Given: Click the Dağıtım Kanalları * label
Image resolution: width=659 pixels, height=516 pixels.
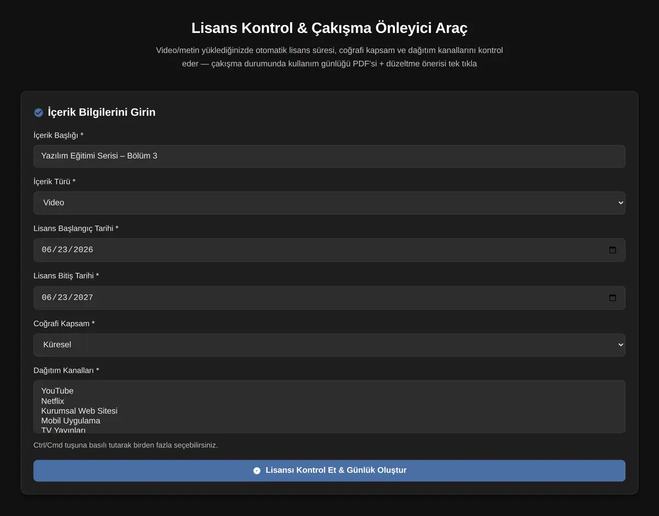Looking at the screenshot, I should [x=66, y=370].
